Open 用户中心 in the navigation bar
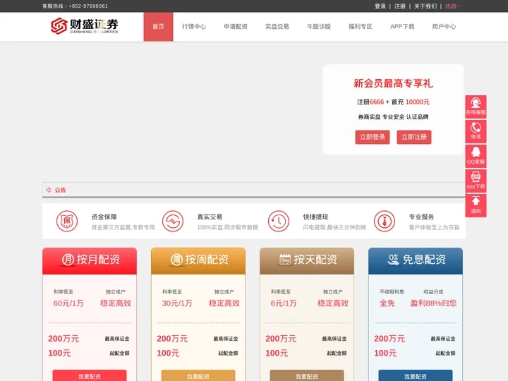 (444, 27)
